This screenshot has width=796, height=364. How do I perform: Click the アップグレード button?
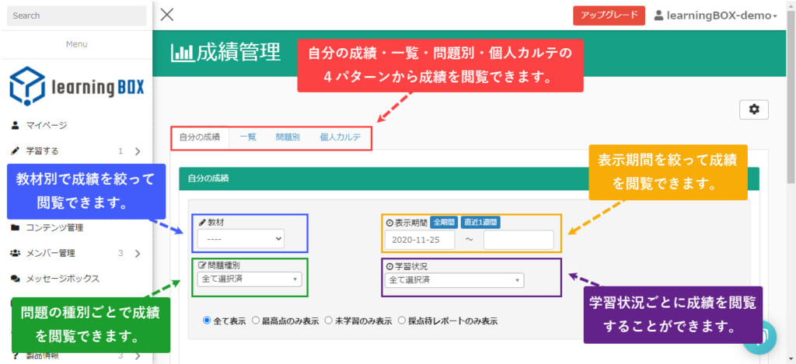609,16
